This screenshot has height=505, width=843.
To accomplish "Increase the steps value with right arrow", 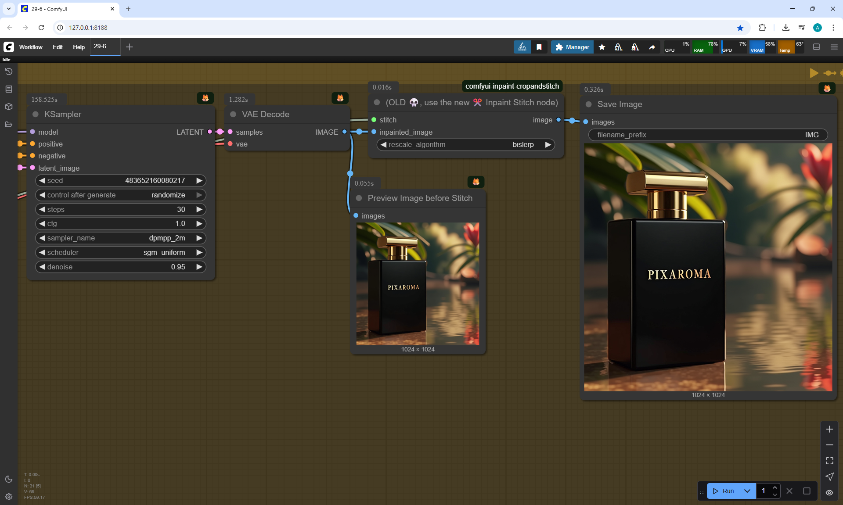I will coord(199,209).
